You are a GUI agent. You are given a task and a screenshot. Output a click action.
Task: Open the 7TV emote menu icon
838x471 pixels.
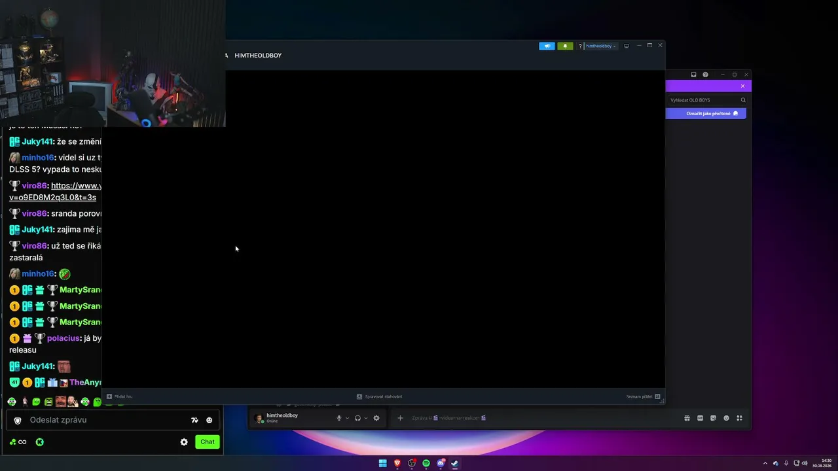194,420
